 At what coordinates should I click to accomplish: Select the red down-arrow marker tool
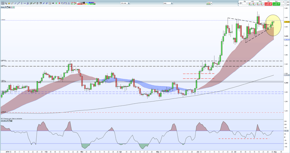coord(59,3)
